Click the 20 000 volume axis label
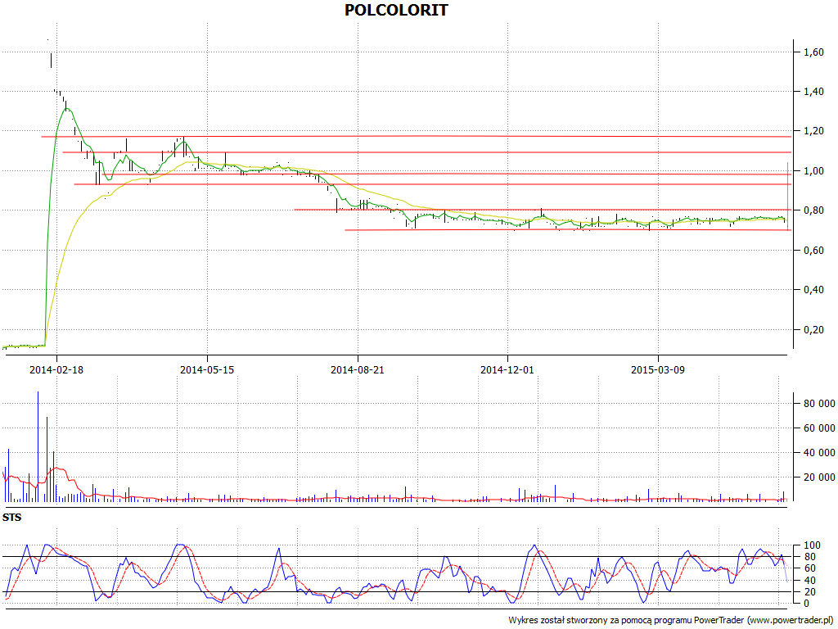 click(819, 477)
